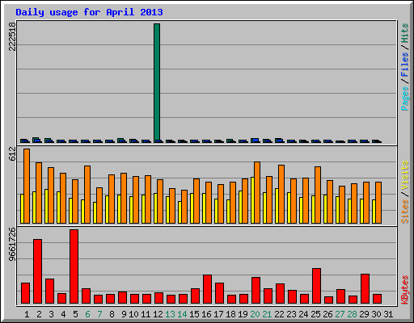Click the yellow Sites bar for day 14

(180, 212)
